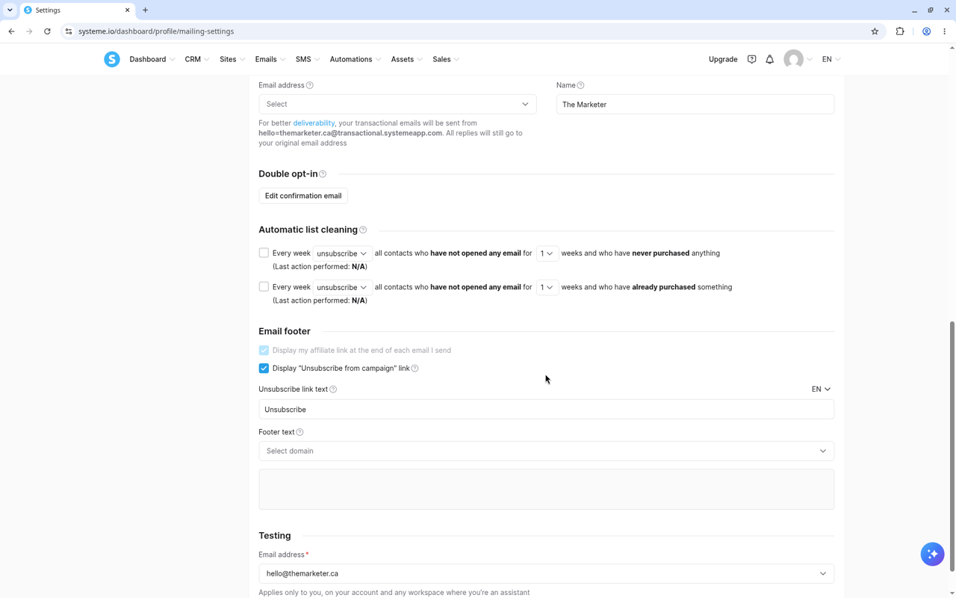Click the Upgrade link
Viewport: 956px width, 598px height.
[723, 59]
